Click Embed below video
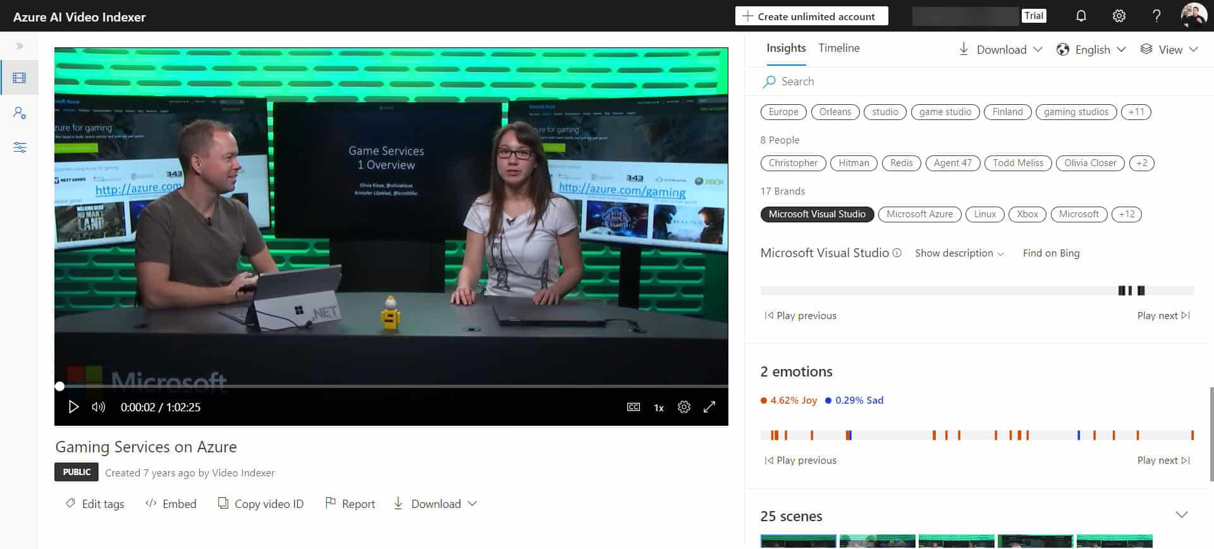1214x549 pixels. click(171, 504)
